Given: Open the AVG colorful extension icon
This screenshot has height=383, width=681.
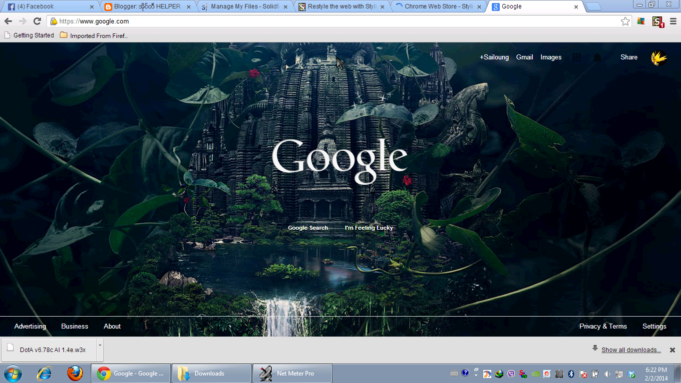Looking at the screenshot, I should coord(641,21).
